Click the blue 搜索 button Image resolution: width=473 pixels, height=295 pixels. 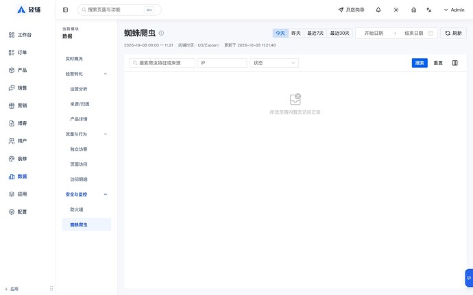pos(420,63)
